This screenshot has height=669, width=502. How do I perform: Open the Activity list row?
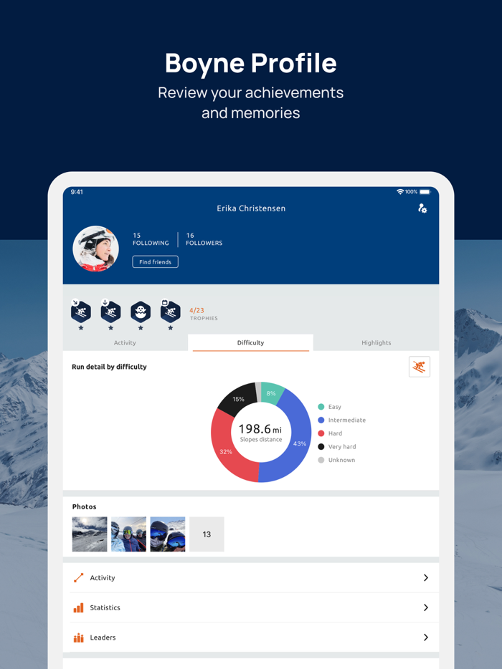click(251, 578)
